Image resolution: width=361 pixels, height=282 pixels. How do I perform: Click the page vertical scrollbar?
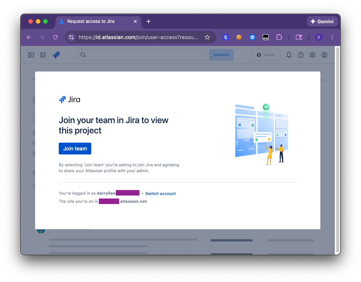click(338, 150)
